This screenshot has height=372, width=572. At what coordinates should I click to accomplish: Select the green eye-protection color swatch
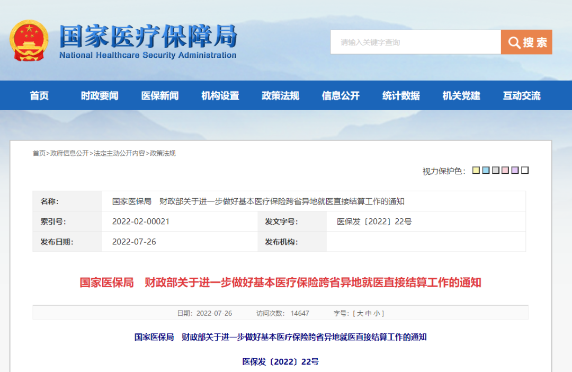pos(506,170)
